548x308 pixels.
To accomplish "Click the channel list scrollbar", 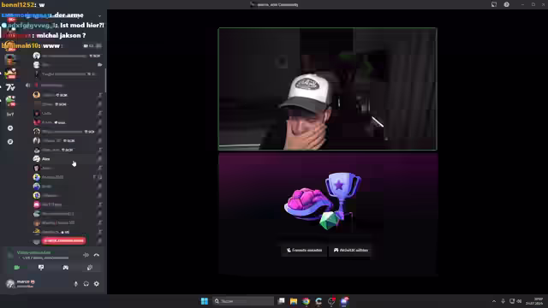I will (105, 80).
